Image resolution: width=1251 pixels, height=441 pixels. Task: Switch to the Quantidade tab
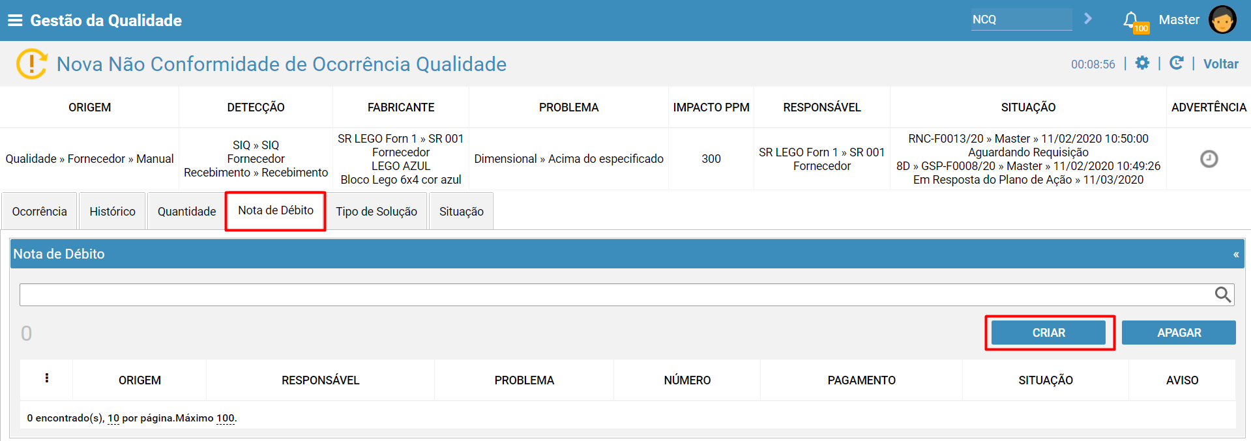tap(186, 211)
